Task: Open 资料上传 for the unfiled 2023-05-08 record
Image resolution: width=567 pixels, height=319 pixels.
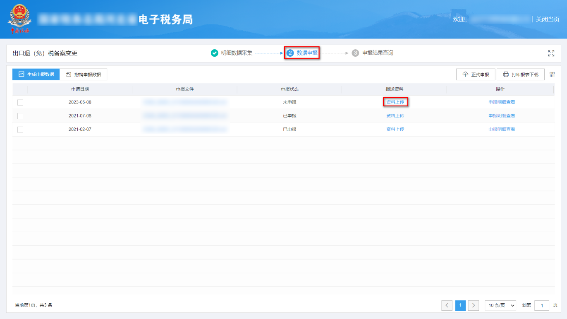Action: click(395, 102)
